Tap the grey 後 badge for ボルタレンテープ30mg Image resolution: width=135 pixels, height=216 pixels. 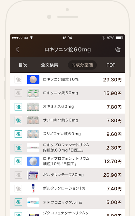(x=18, y=175)
